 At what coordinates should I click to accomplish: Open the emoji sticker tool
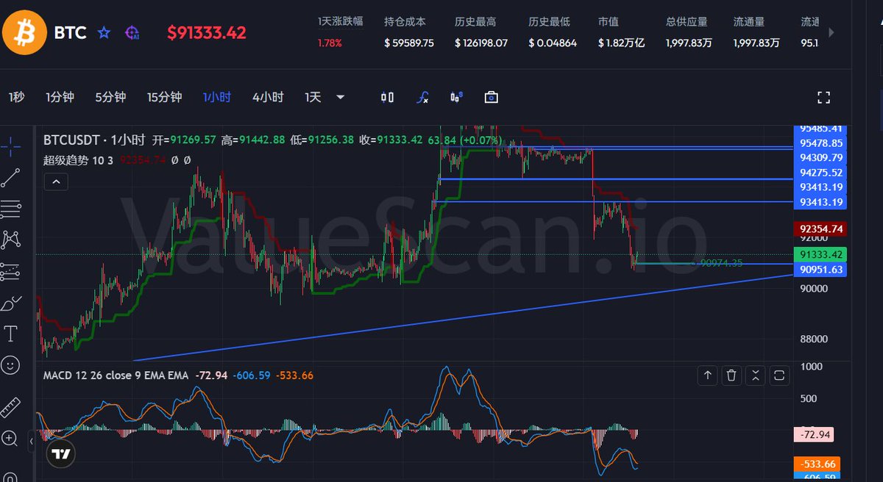pos(11,364)
